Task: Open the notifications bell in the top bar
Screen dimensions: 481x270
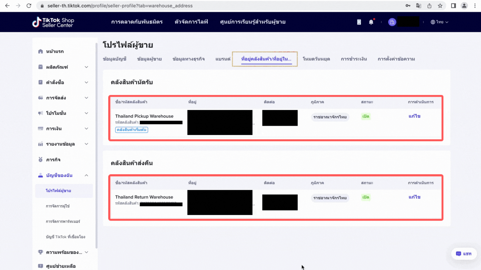Action: pos(371,22)
